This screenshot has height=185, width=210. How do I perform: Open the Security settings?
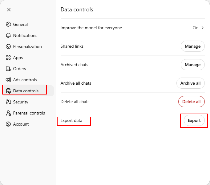(x=28, y=102)
